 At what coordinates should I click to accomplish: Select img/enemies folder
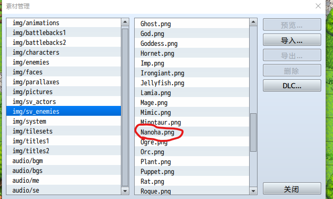64,62
